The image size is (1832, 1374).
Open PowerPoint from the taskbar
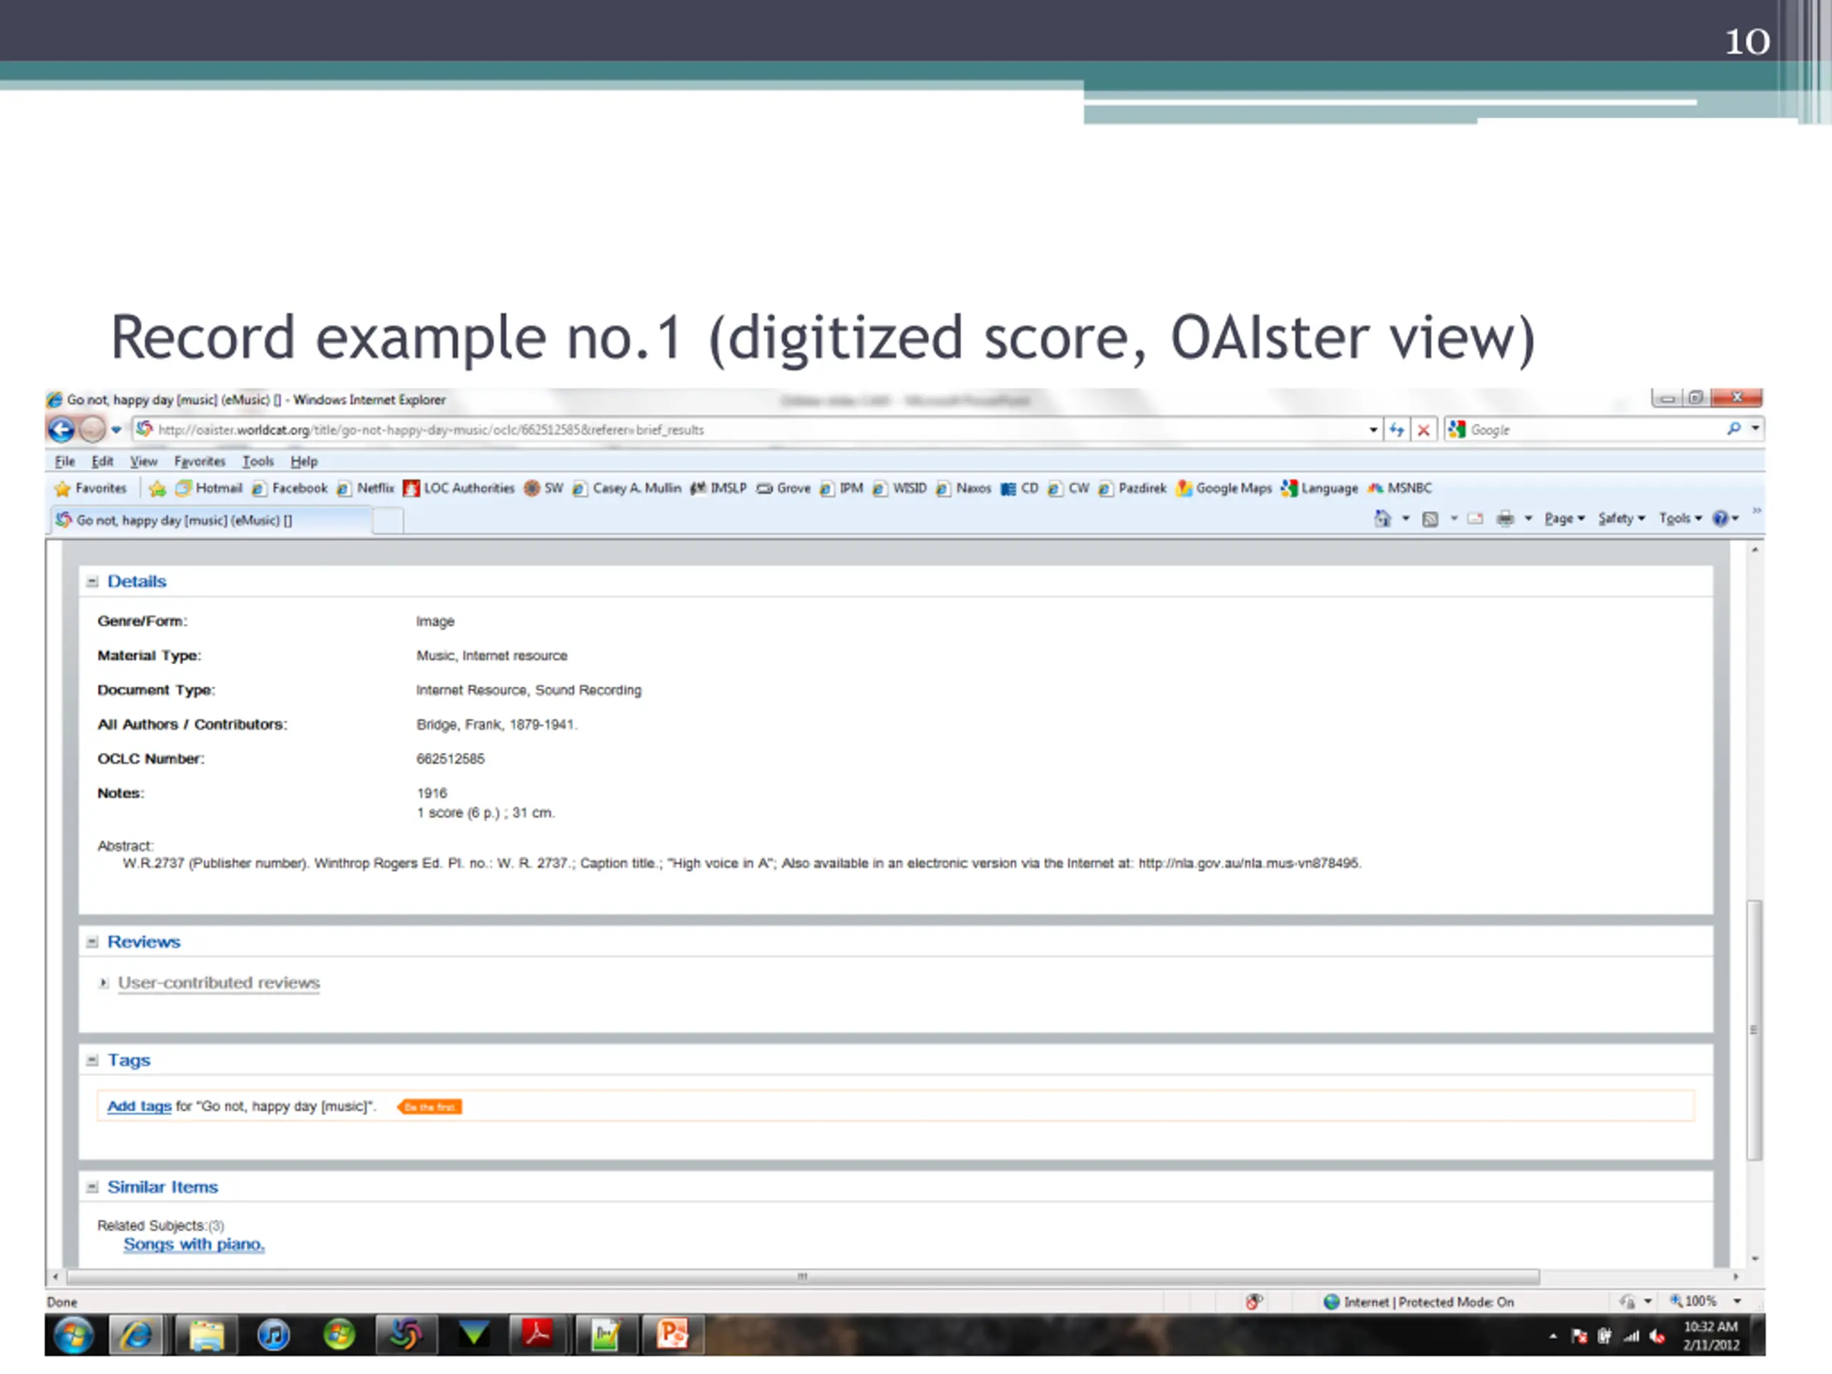coord(672,1335)
